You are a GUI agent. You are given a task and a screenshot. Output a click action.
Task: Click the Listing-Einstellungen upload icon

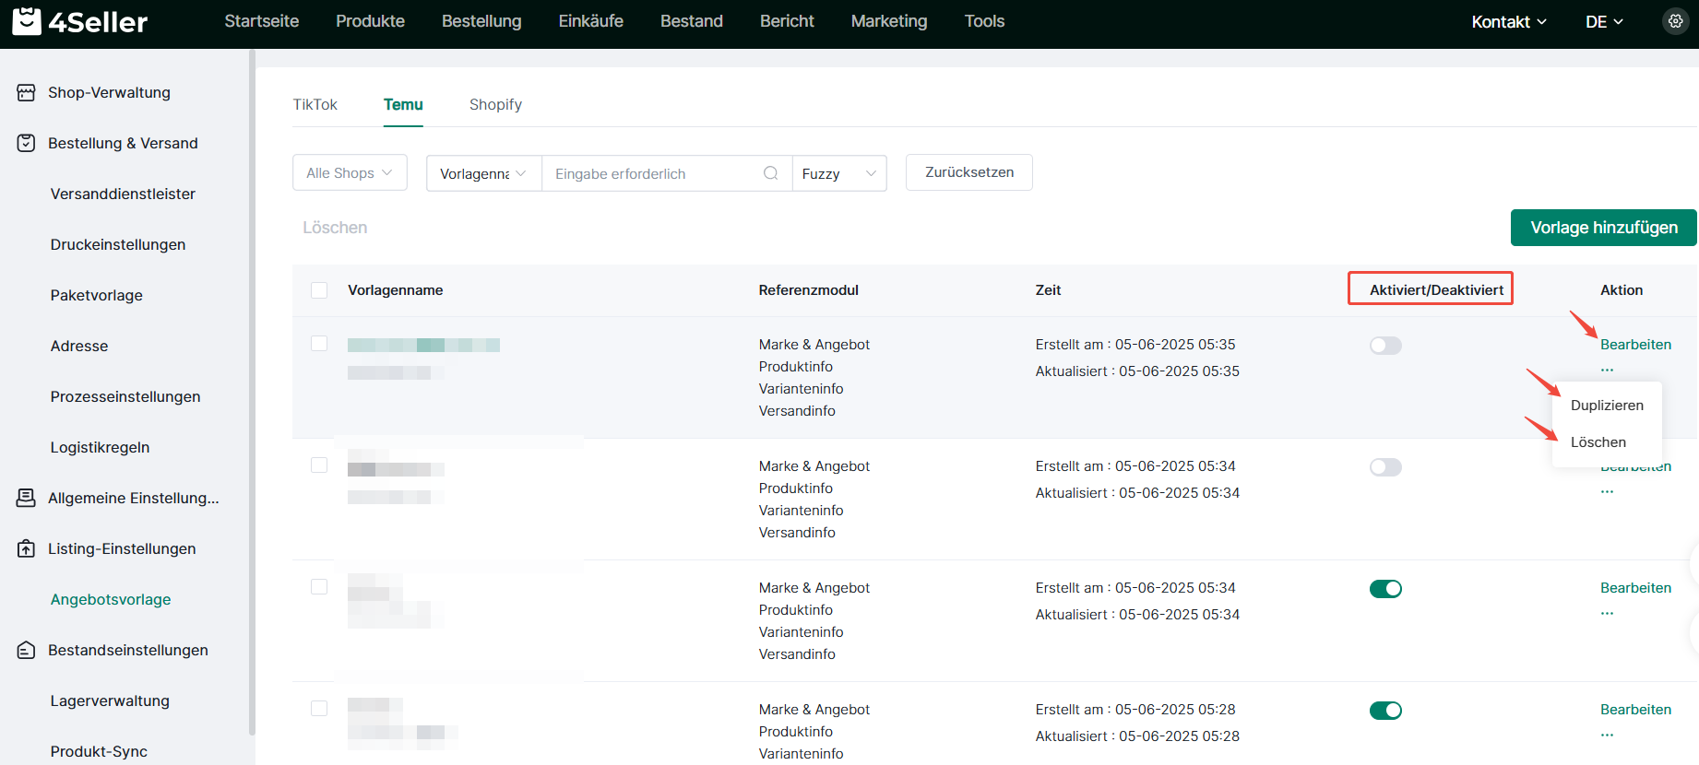pos(26,549)
